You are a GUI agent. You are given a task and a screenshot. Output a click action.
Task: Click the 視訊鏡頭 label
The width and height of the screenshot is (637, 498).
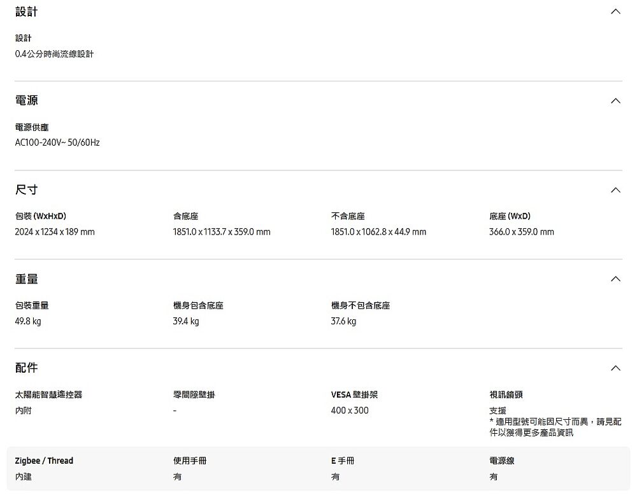[506, 394]
